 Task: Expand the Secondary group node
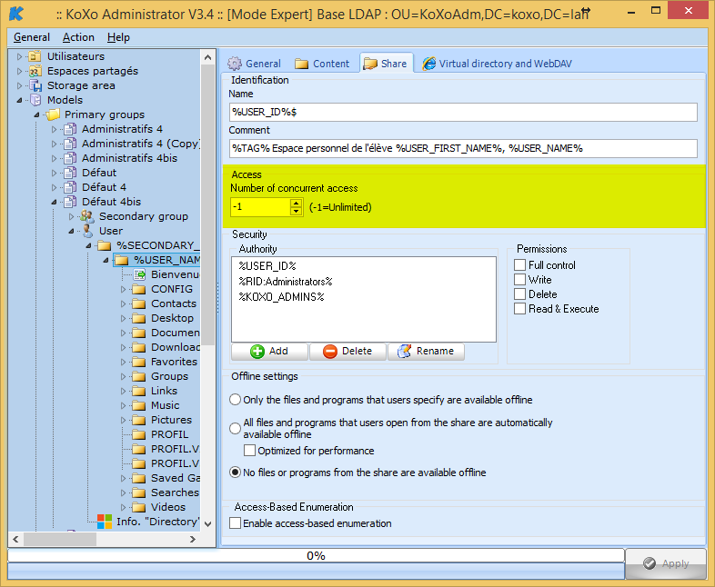point(72,216)
